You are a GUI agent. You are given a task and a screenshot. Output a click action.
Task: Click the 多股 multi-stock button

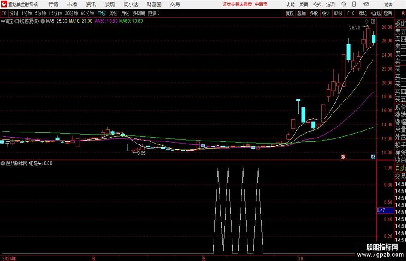point(314,13)
